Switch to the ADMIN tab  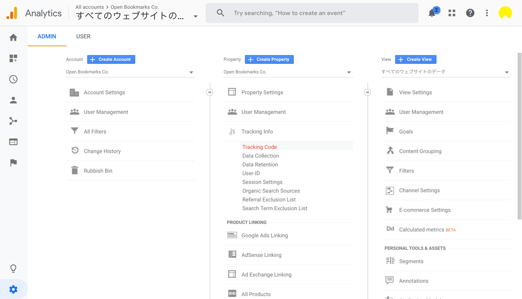(x=47, y=36)
